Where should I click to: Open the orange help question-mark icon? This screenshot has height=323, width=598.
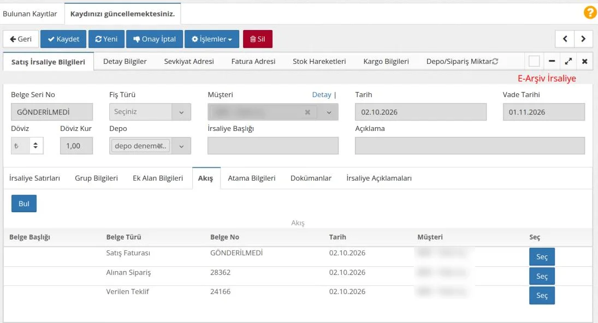590,12
